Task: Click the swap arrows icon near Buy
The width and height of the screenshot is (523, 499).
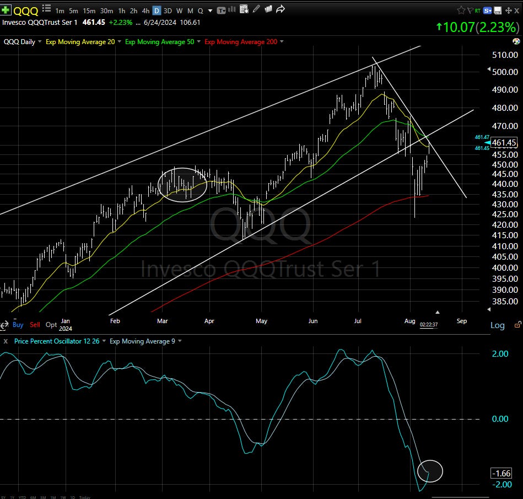Action: point(4,325)
